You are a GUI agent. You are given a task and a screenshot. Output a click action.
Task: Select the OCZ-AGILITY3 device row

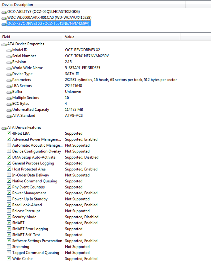pos(43,12)
